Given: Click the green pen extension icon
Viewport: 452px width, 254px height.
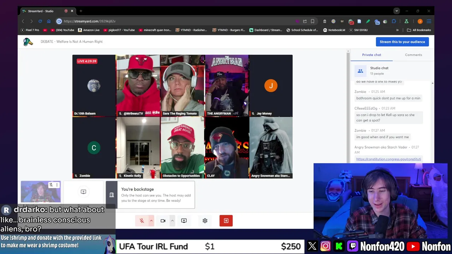Looking at the screenshot, I should click(x=368, y=21).
